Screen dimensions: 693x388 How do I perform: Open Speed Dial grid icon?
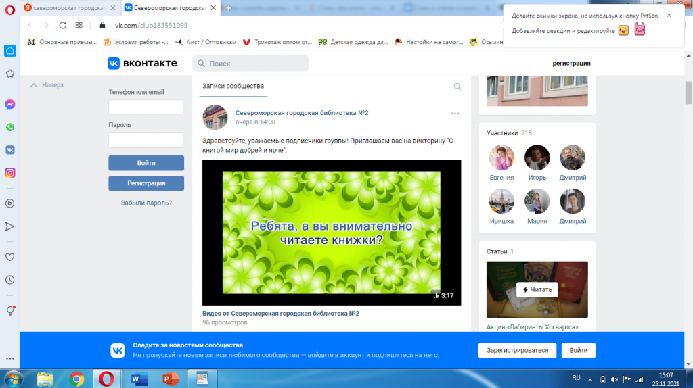pos(79,26)
